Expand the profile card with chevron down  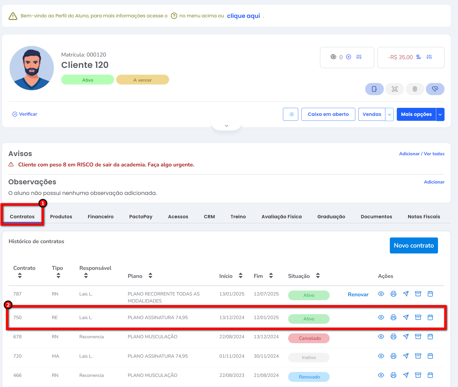226,126
